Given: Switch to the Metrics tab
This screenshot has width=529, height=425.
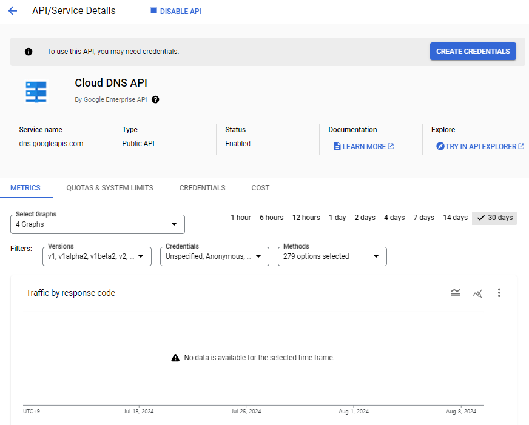Looking at the screenshot, I should tap(25, 188).
